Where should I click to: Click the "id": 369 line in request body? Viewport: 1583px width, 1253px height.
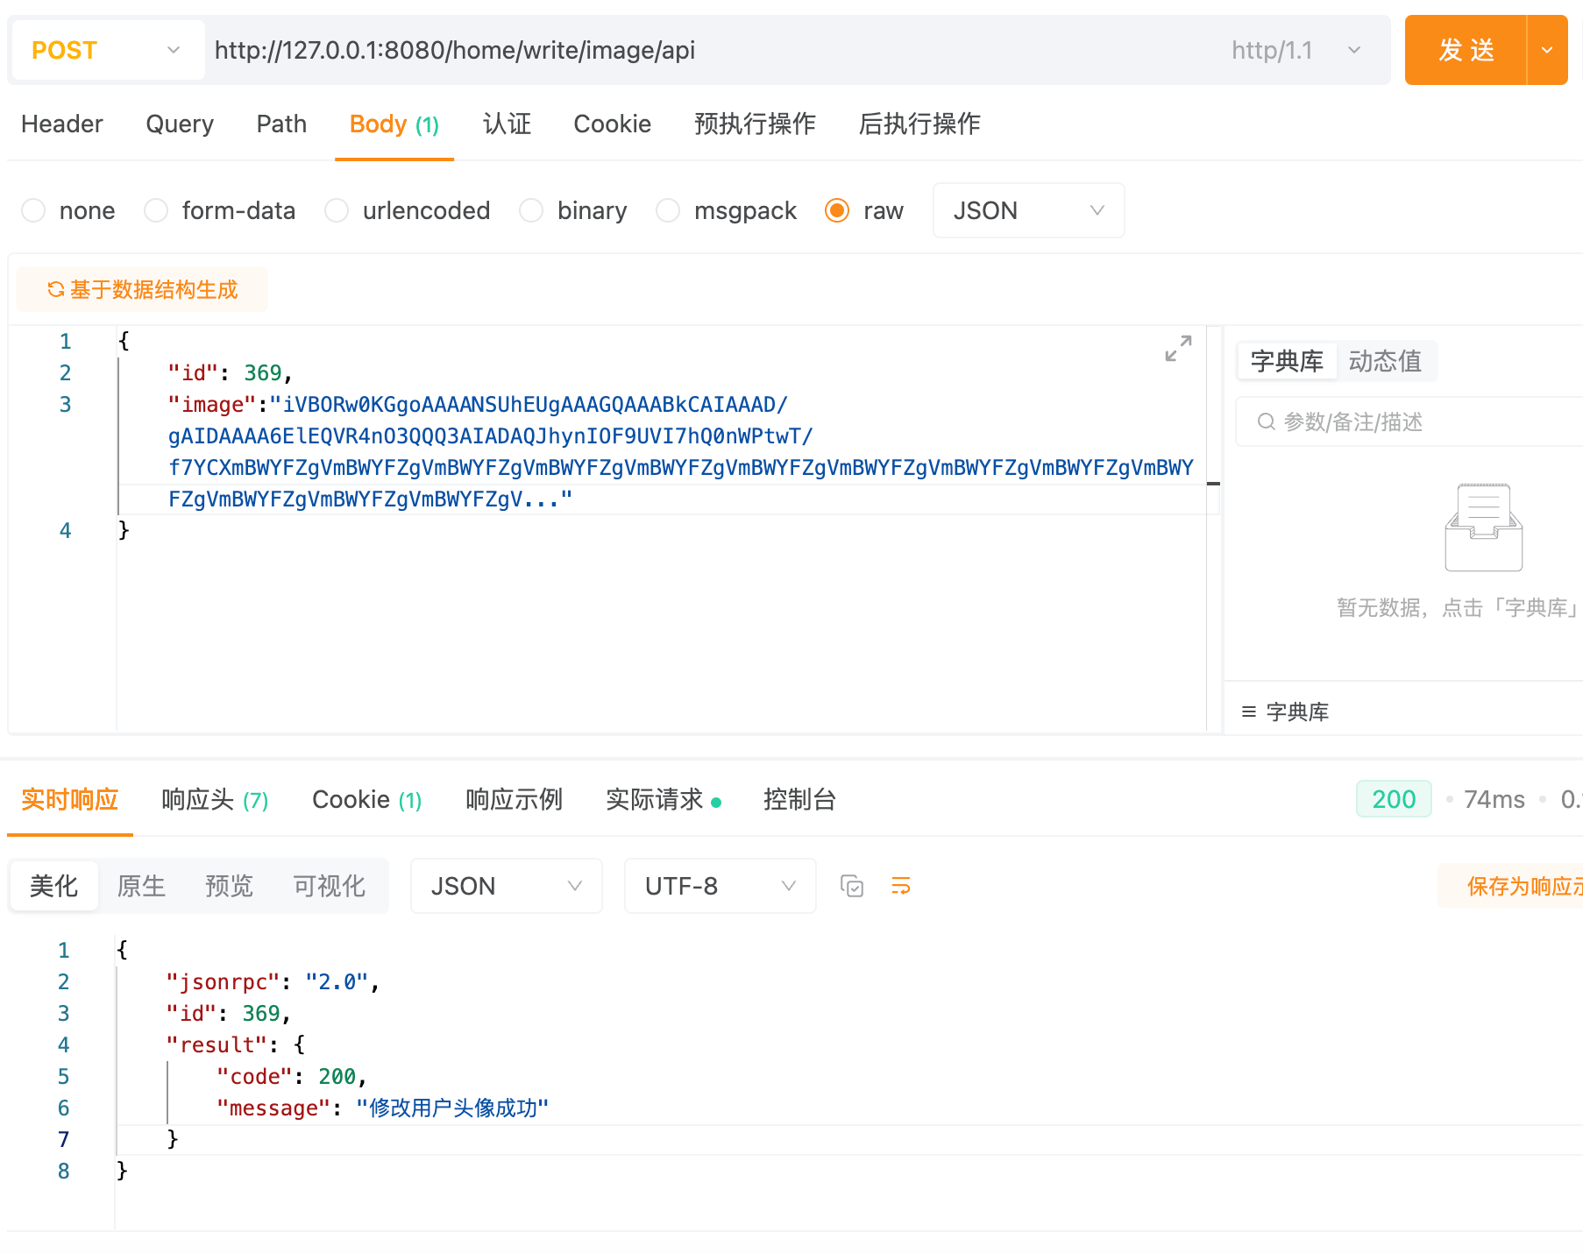(230, 373)
